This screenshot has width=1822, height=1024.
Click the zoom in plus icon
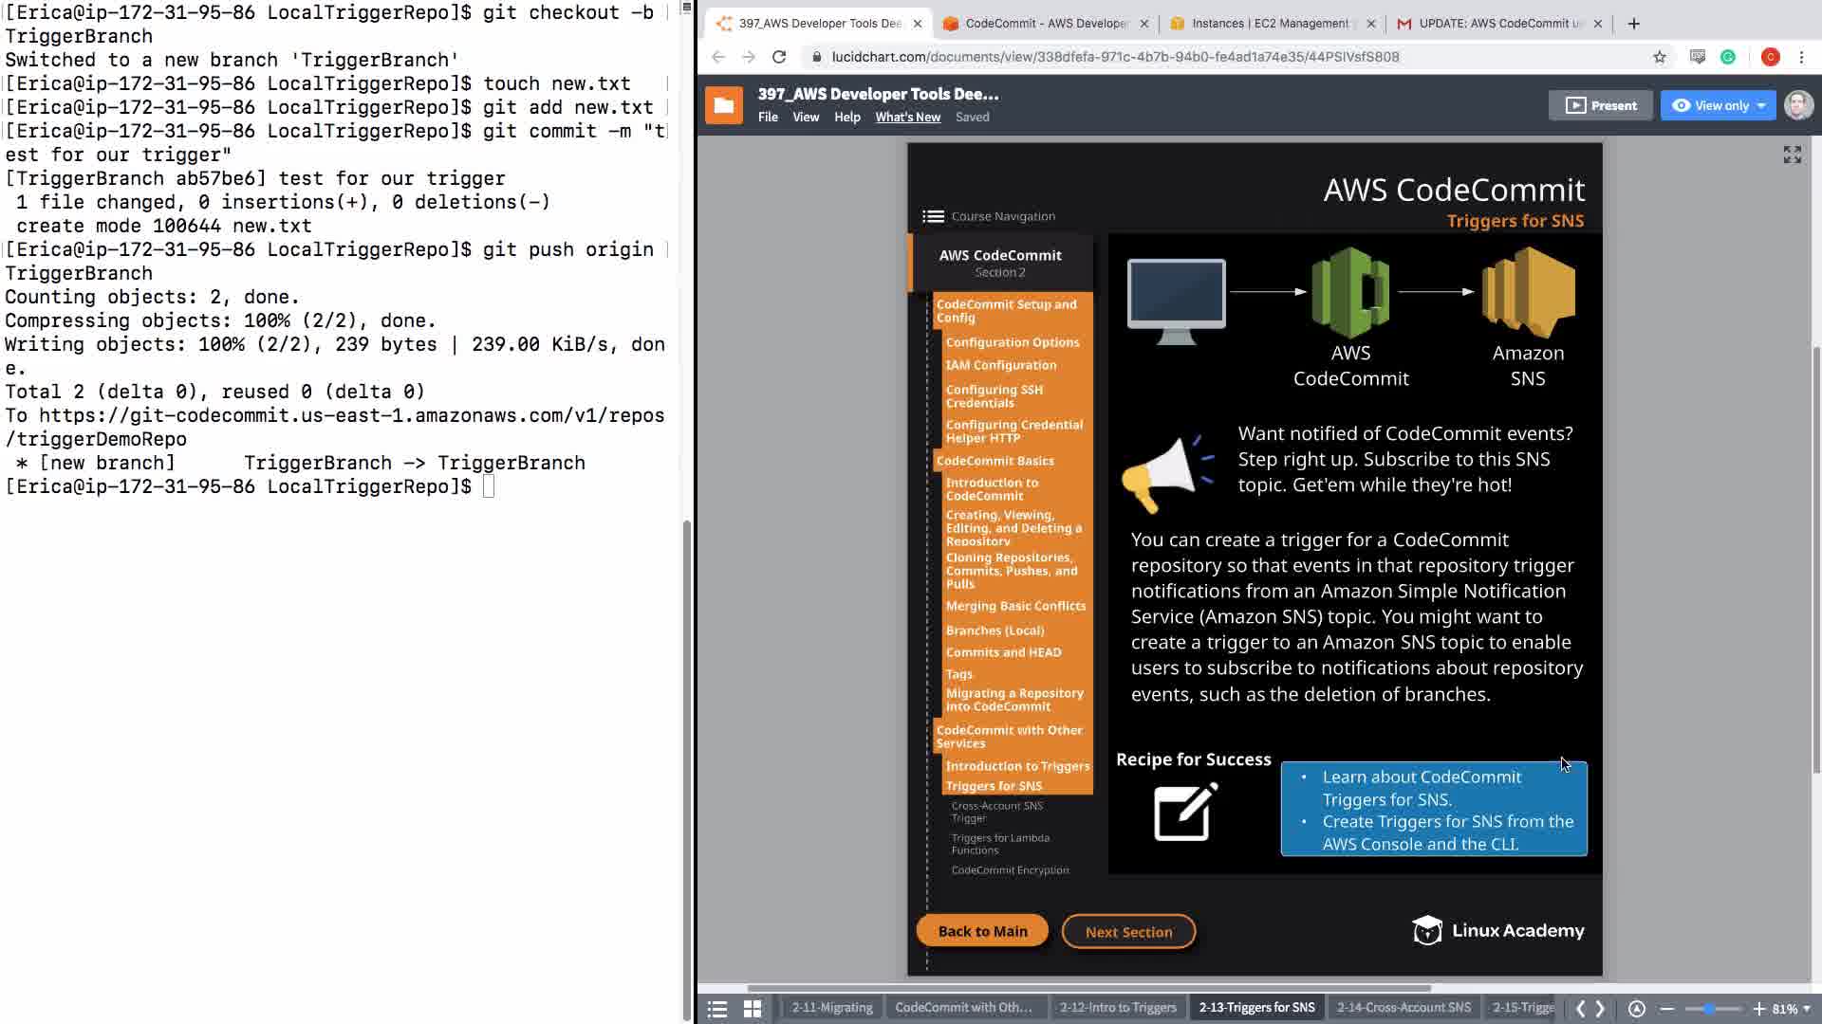click(1758, 1009)
